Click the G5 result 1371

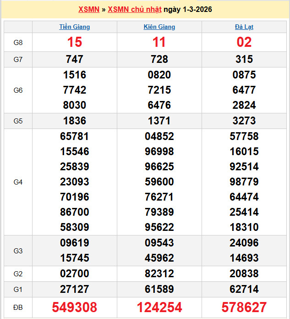[159, 121]
